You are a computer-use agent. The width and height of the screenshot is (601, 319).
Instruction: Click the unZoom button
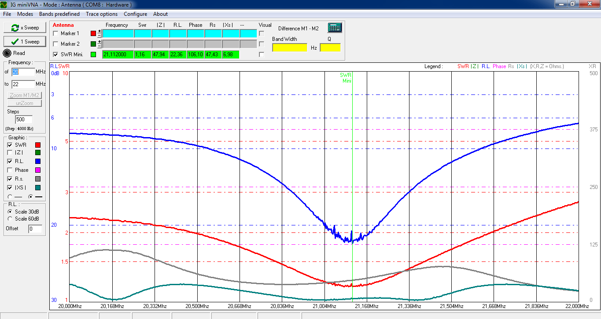25,103
